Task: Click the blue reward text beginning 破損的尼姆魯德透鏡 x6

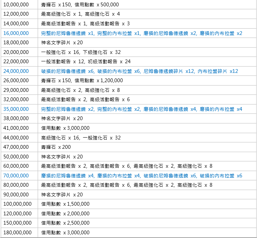Action: [x=139, y=71]
